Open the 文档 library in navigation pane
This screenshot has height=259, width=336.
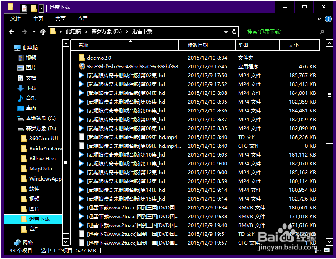pos(27,78)
